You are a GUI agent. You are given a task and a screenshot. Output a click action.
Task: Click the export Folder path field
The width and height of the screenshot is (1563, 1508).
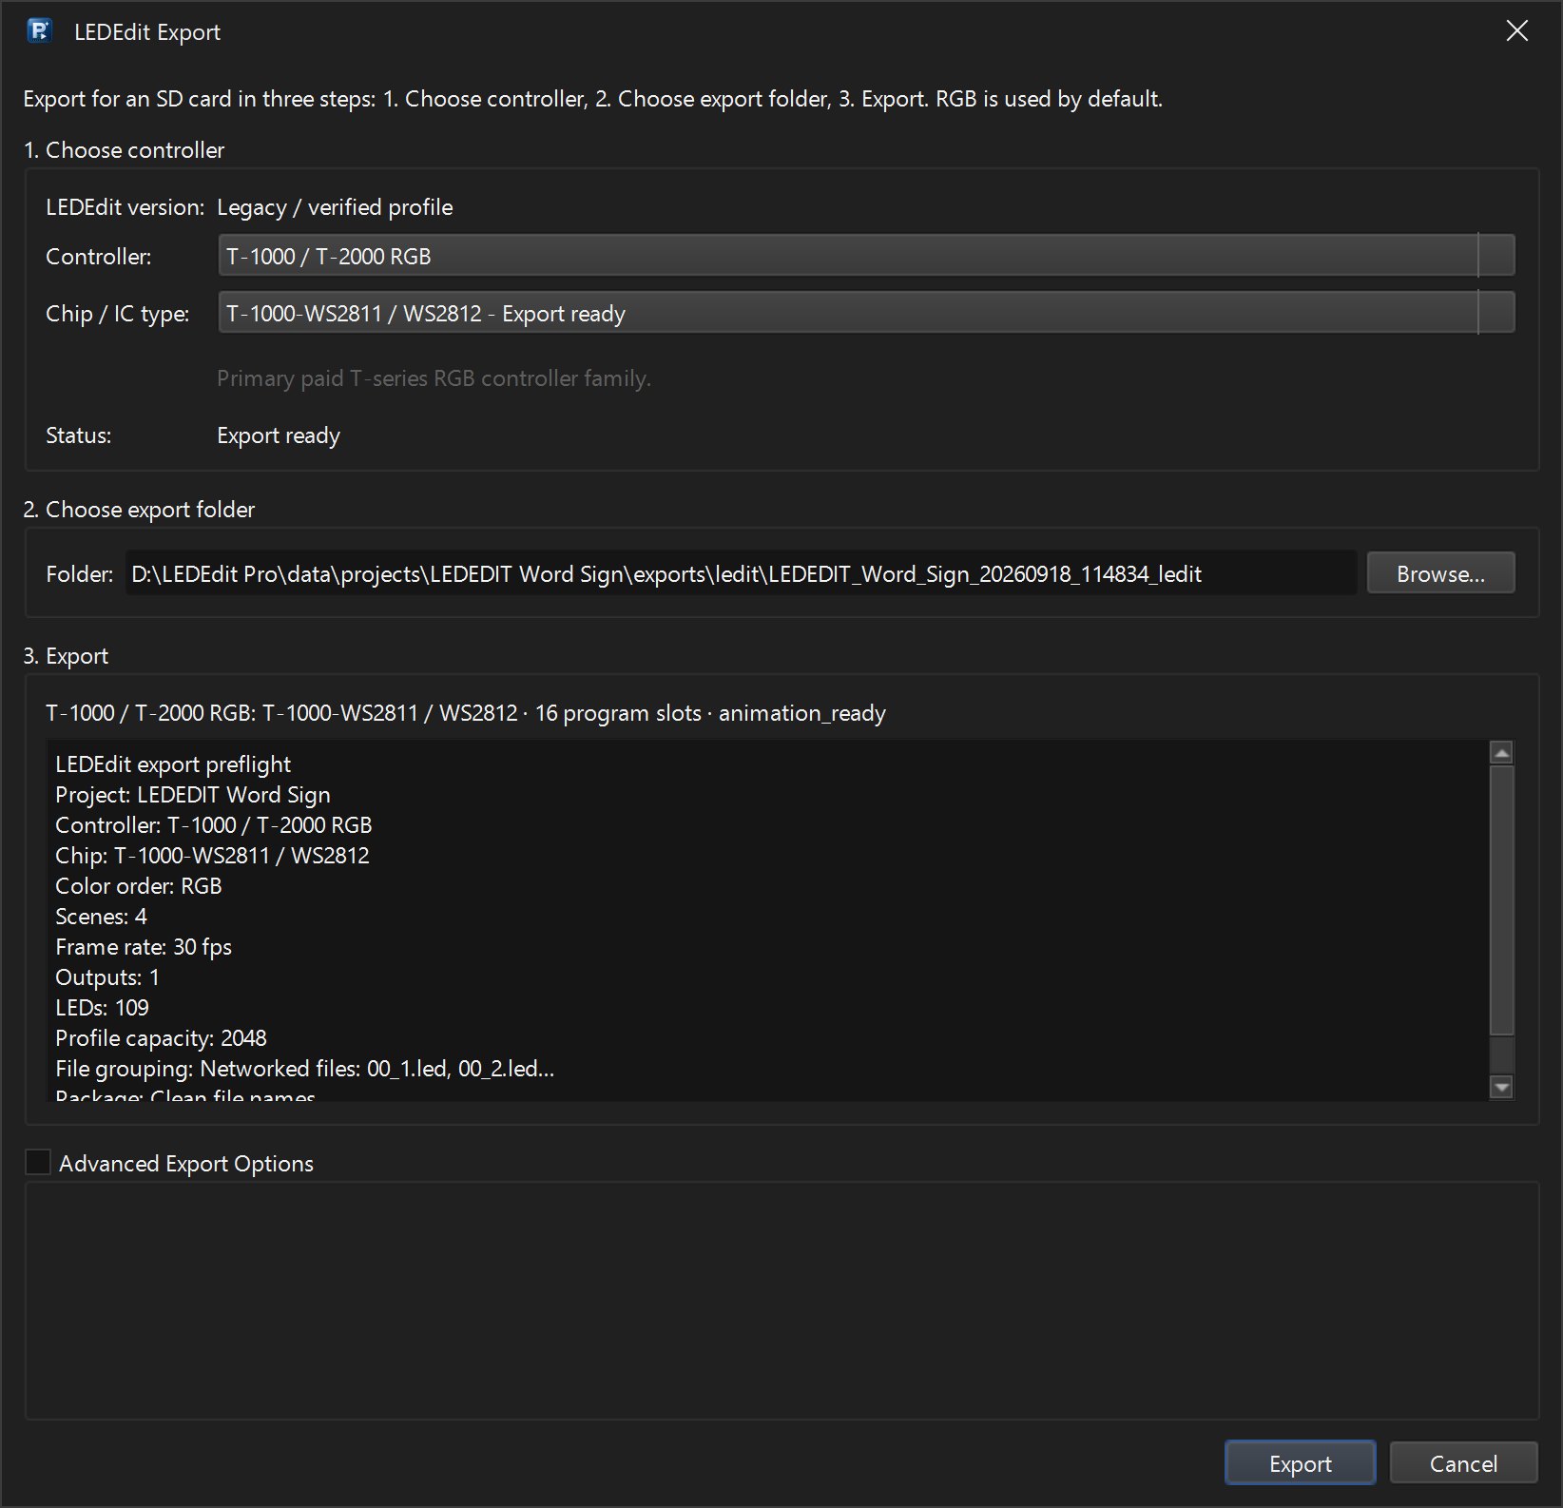click(741, 573)
